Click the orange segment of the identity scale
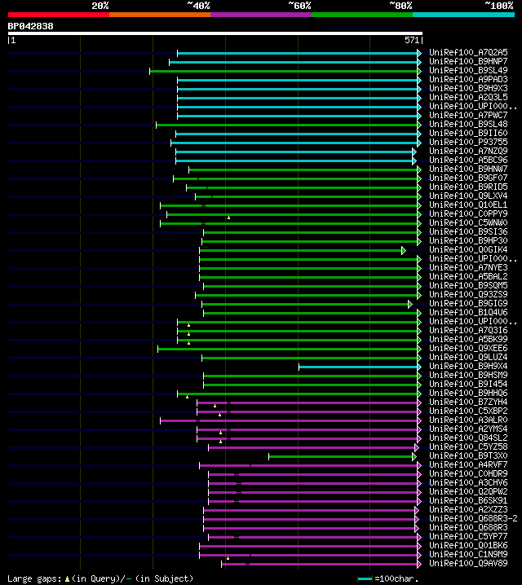The image size is (522, 585). pyautogui.click(x=160, y=15)
